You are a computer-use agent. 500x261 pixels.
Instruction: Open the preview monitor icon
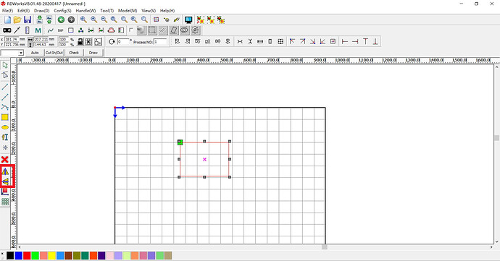pos(188,20)
